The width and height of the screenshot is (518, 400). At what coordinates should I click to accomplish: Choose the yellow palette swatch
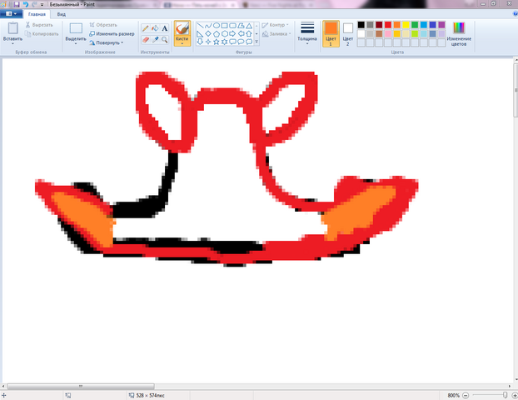coord(406,25)
